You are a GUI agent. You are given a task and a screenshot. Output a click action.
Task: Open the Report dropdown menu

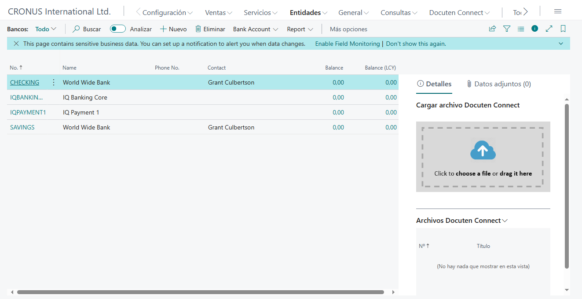tap(300, 29)
